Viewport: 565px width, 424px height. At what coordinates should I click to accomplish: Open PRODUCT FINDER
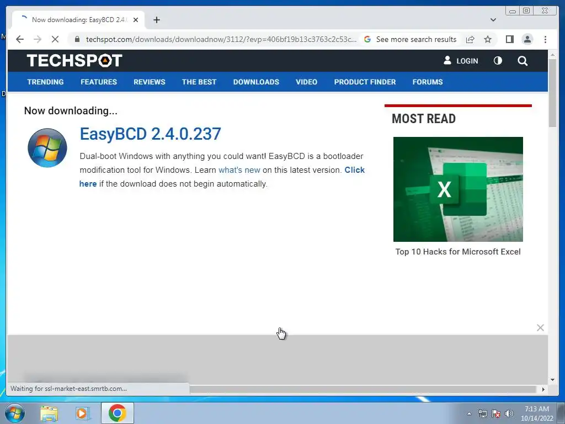[365, 82]
